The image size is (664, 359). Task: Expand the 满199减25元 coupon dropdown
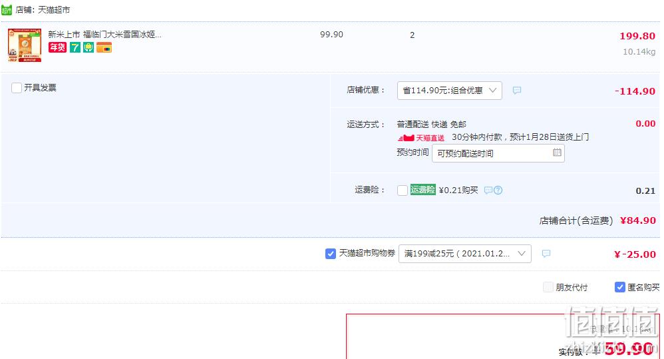coord(464,254)
